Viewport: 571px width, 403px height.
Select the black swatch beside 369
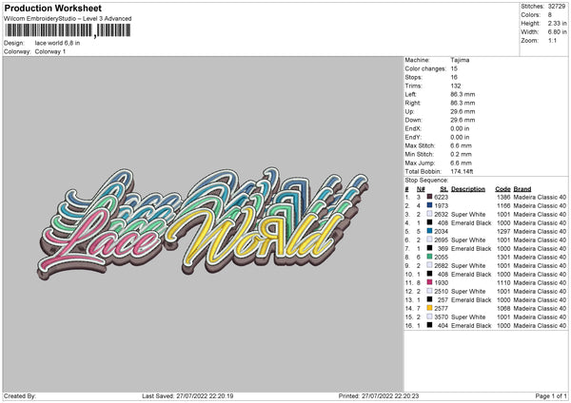pos(430,248)
